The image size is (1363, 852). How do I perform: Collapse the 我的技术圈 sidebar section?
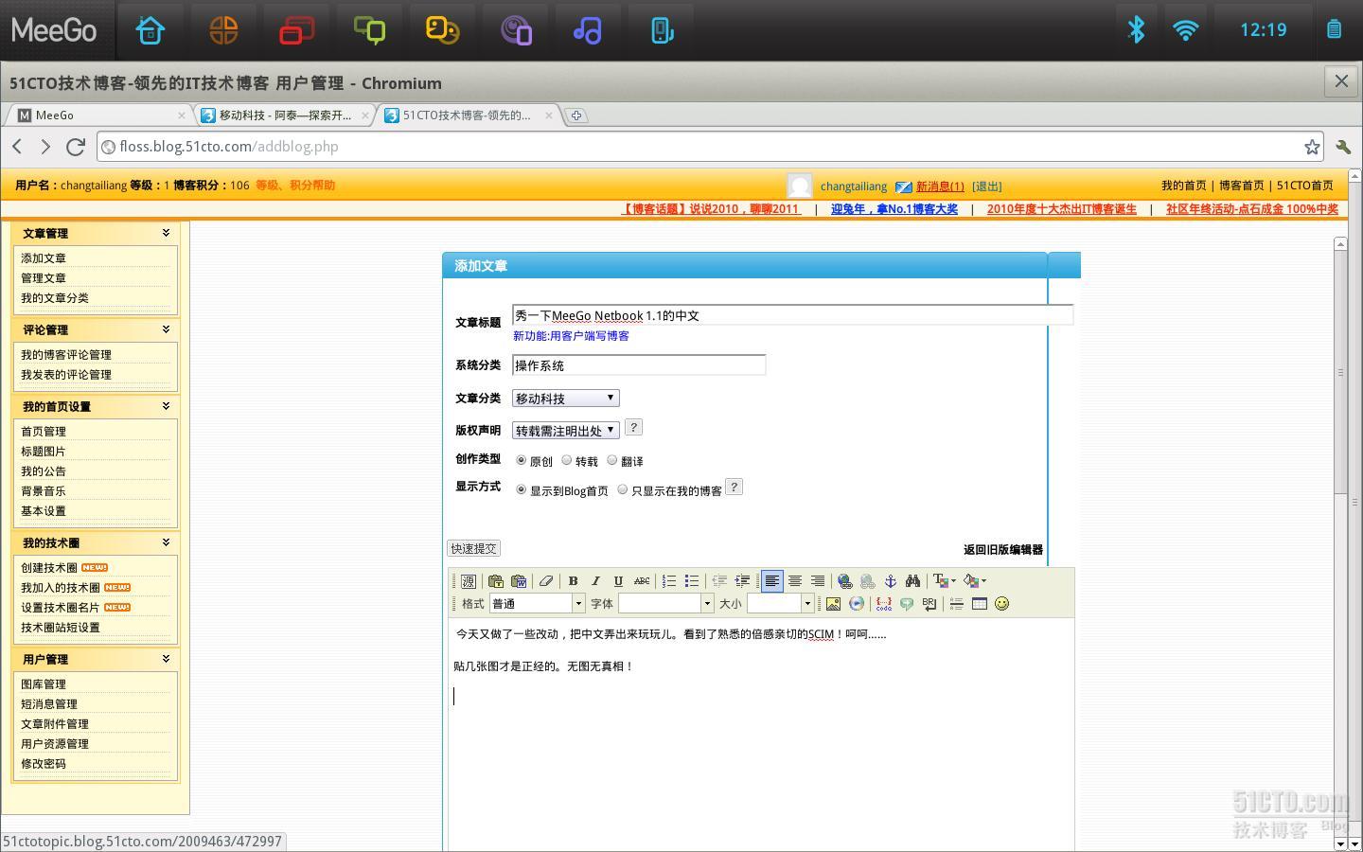tap(166, 541)
